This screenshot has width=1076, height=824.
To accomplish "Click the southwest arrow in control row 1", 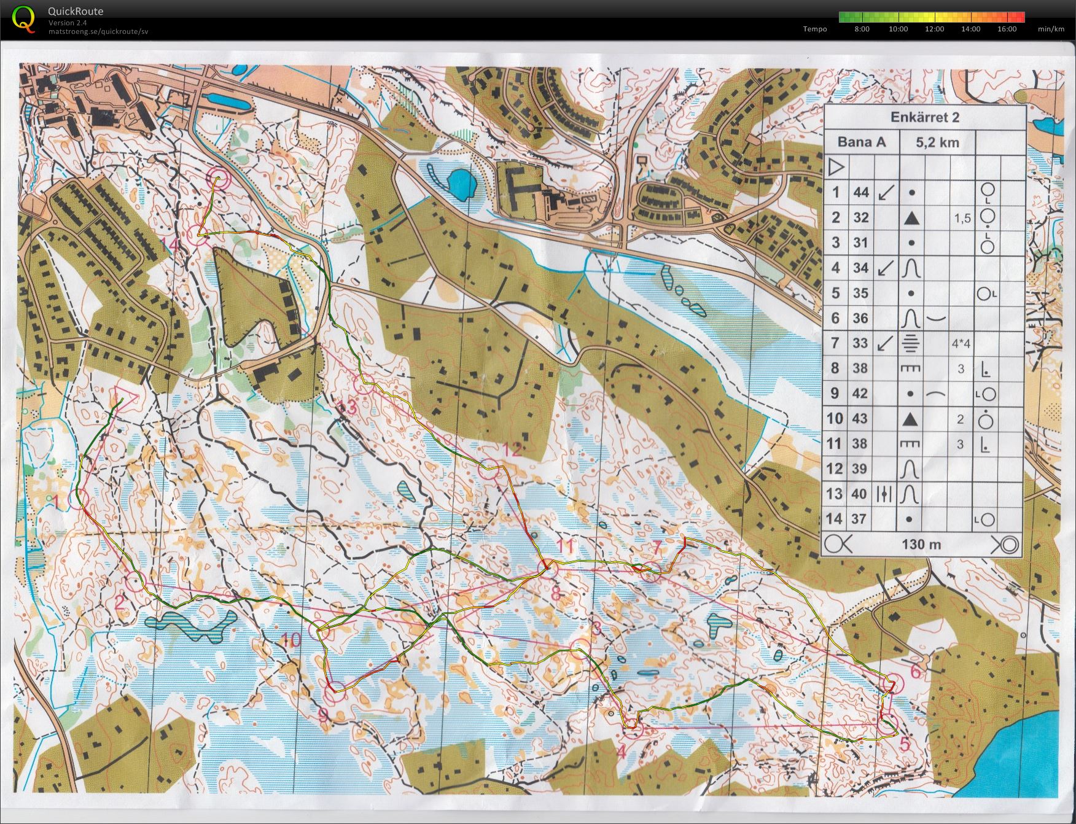I will click(x=886, y=193).
